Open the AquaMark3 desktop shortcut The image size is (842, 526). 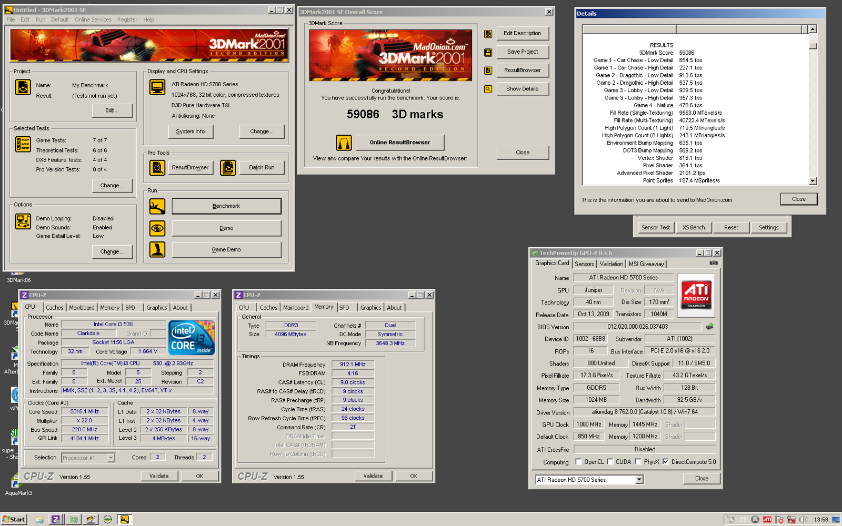18,483
